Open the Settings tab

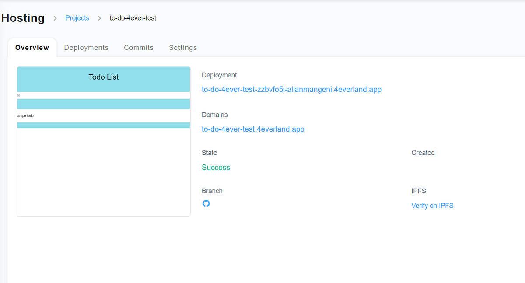(x=183, y=47)
